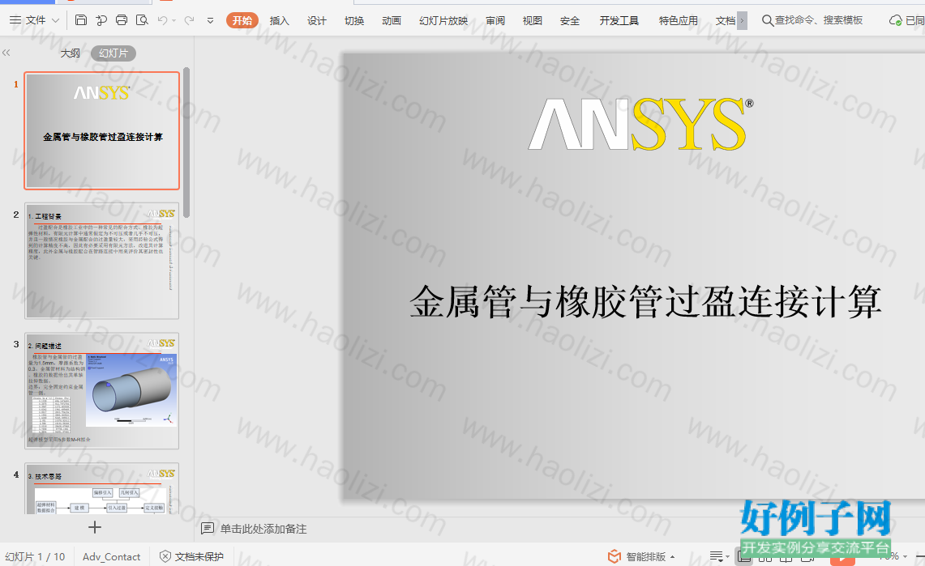Expand the Undo history dropdown arrow
Screen dimensions: 925x566
pos(174,20)
